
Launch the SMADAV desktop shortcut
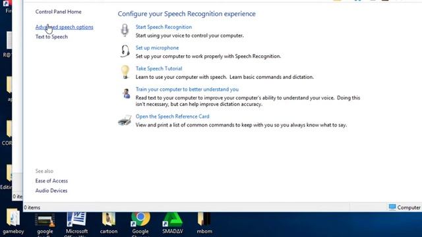[173, 223]
